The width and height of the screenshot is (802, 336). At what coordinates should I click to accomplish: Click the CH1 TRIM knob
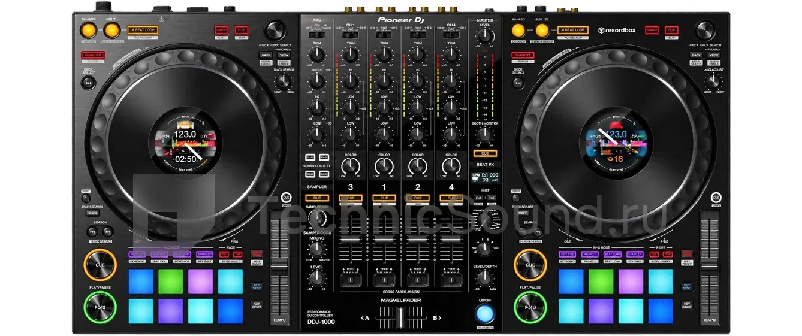click(351, 56)
